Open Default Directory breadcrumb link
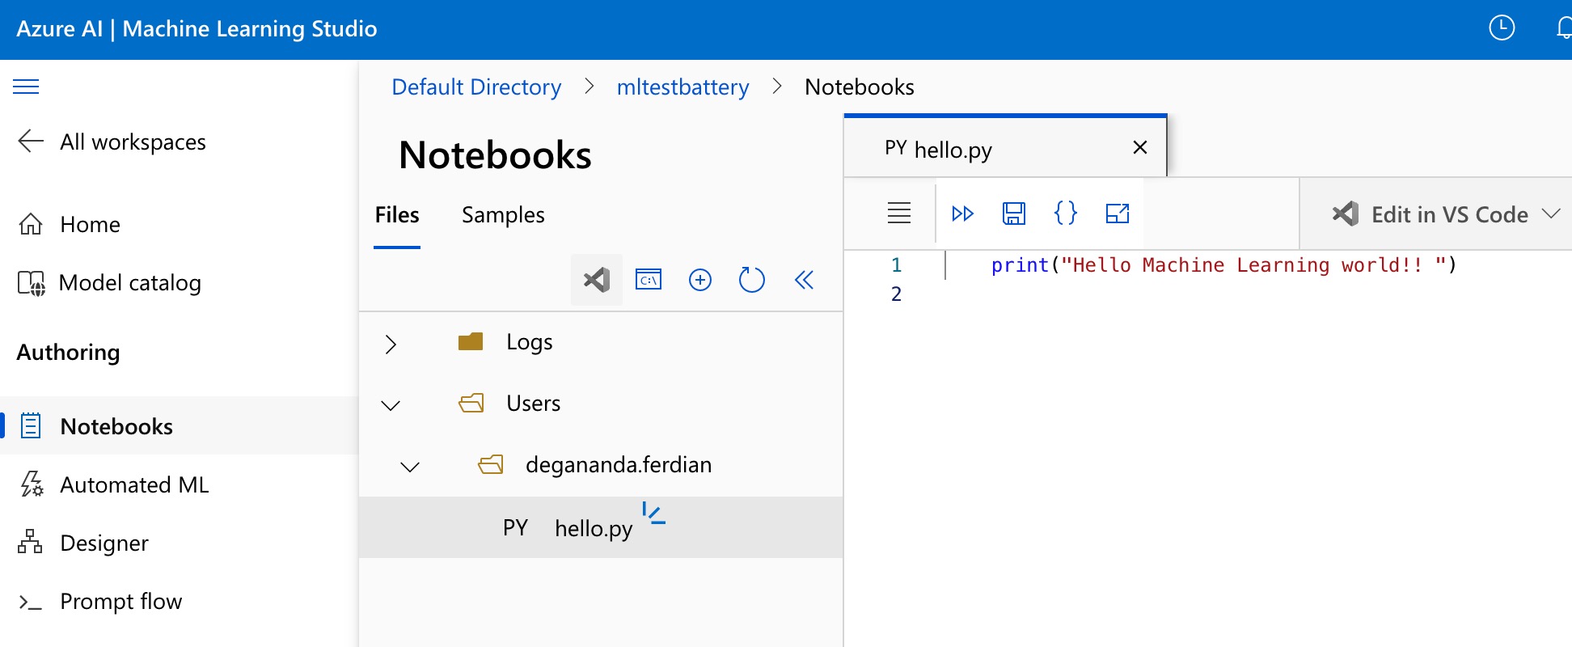The height and width of the screenshot is (647, 1572). [476, 87]
